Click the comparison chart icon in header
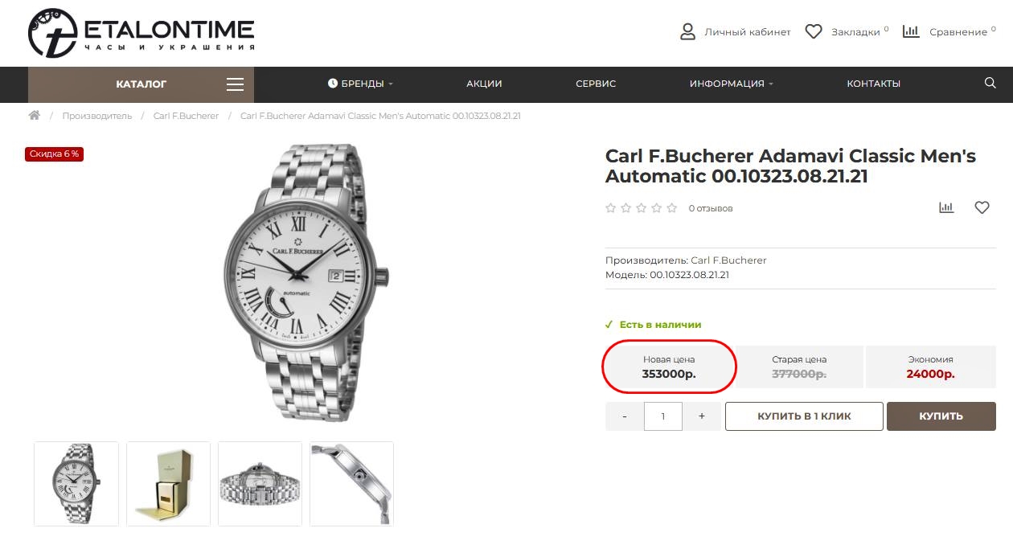The image size is (1013, 549). pos(911,32)
